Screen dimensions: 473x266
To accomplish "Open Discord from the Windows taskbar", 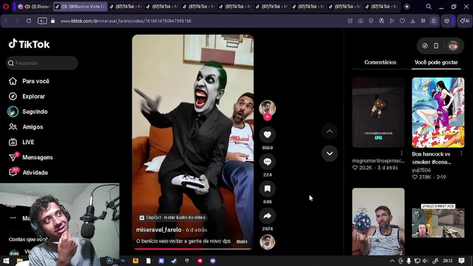I will 213,261.
